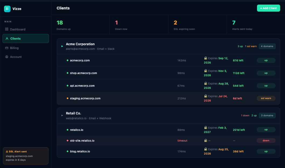
Task: Click the SSL lock icon for staging.acmecorp.com
Action: click(206, 96)
